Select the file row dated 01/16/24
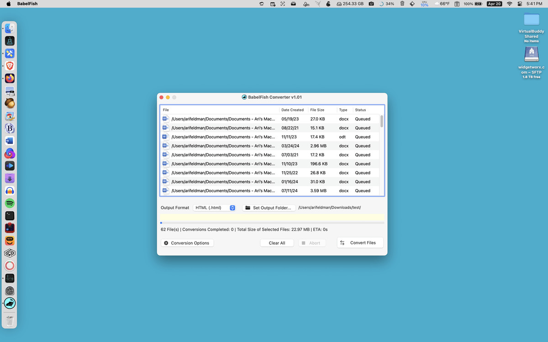The height and width of the screenshot is (342, 548). tap(270, 182)
